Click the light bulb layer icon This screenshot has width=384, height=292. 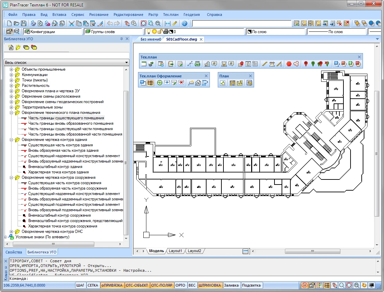pos(148,31)
